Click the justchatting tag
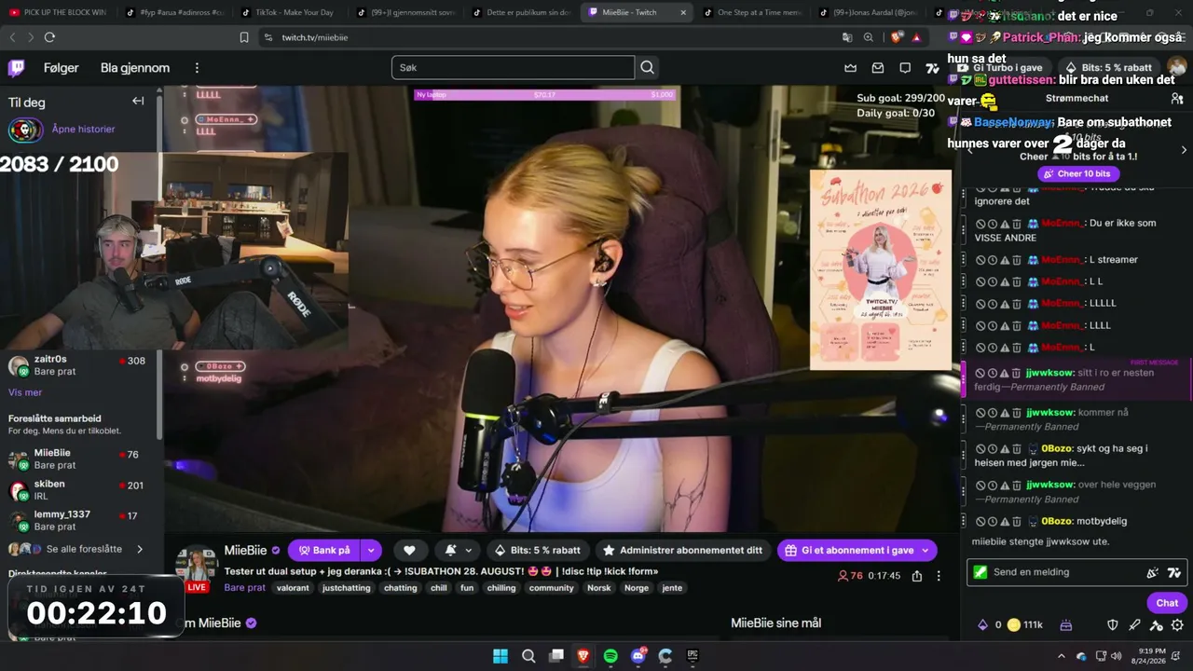Image resolution: width=1193 pixels, height=671 pixels. (347, 588)
